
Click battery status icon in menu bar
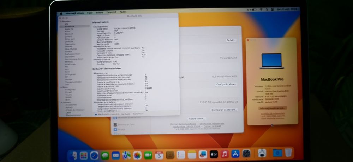click(x=254, y=10)
